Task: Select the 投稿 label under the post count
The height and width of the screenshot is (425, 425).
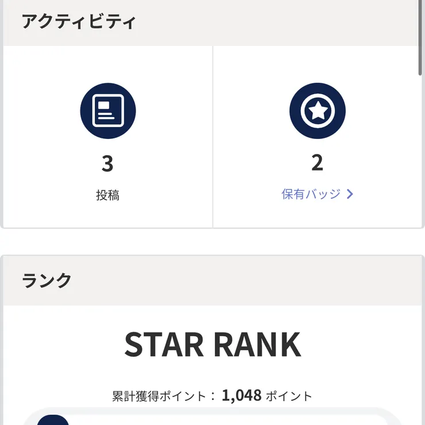Action: pos(108,195)
